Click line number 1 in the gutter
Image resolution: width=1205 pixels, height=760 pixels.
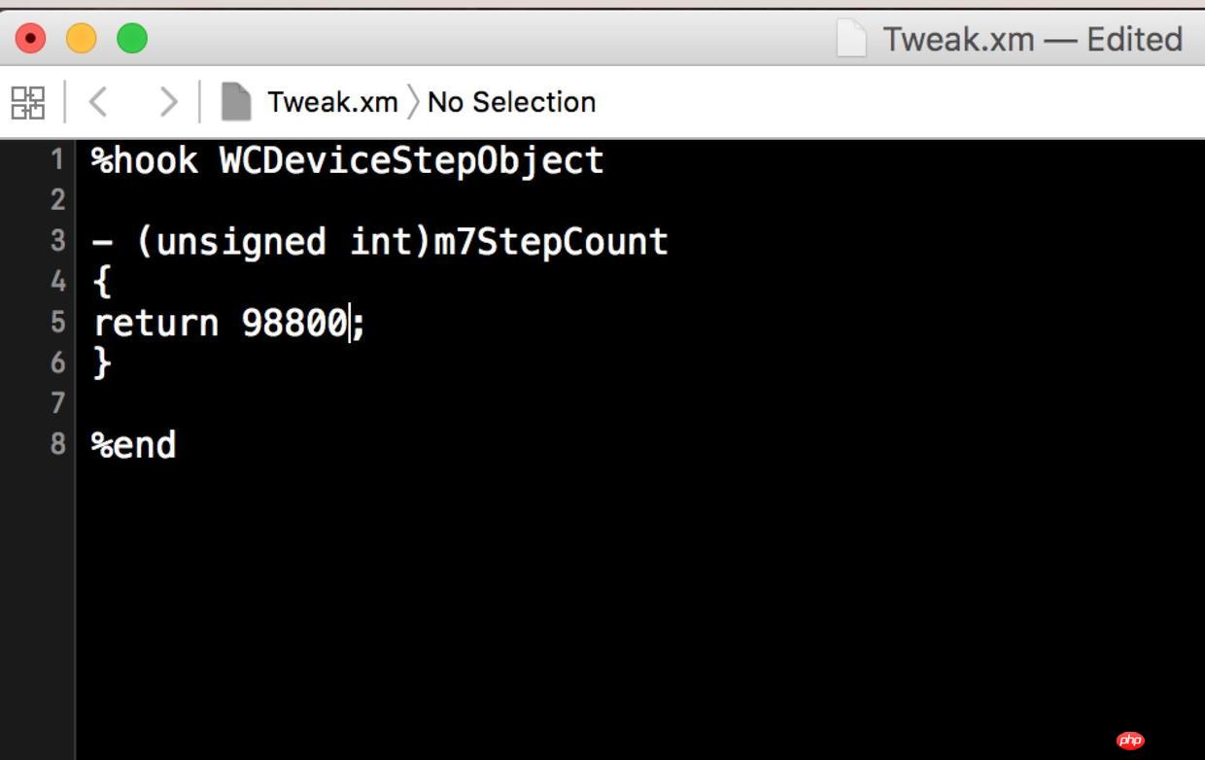click(x=57, y=158)
